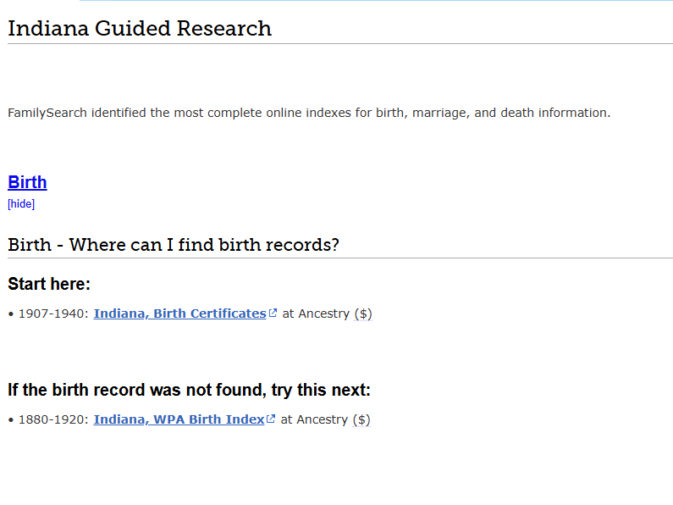Collapse the Birth section using [hide]
Screen dimensions: 673x505
pos(21,204)
